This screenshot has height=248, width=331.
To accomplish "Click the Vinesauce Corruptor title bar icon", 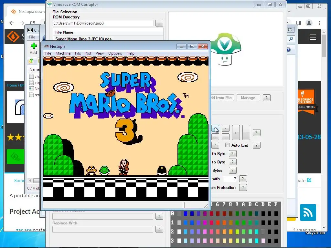I will pos(49,4).
